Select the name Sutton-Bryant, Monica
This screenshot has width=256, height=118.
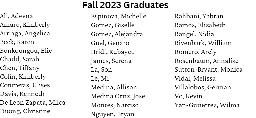(x=209, y=70)
